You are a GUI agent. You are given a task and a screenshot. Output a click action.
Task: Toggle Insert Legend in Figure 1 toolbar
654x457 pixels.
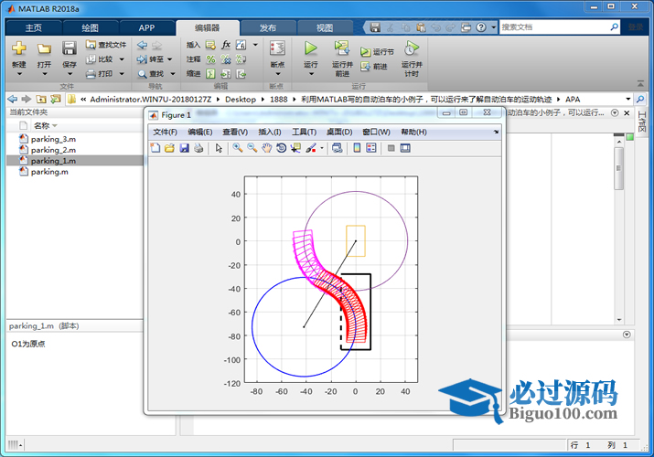coord(371,148)
